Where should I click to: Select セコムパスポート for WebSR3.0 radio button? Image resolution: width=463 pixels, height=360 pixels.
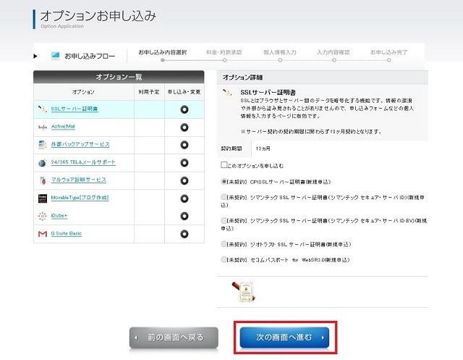(224, 259)
